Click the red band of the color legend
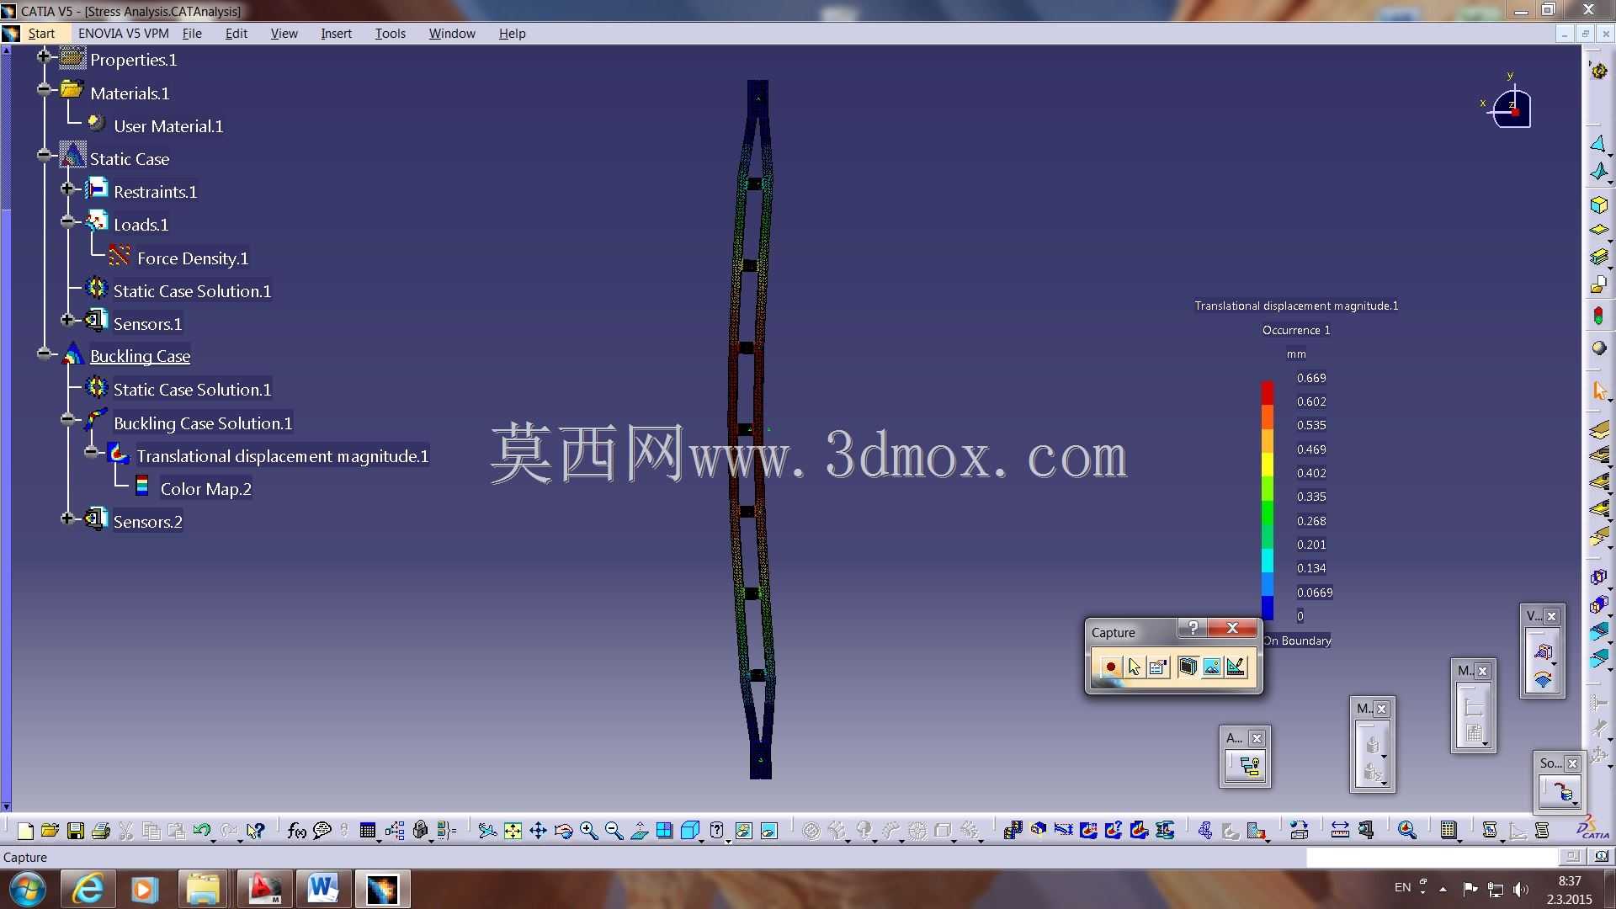This screenshot has width=1616, height=909. click(1268, 394)
